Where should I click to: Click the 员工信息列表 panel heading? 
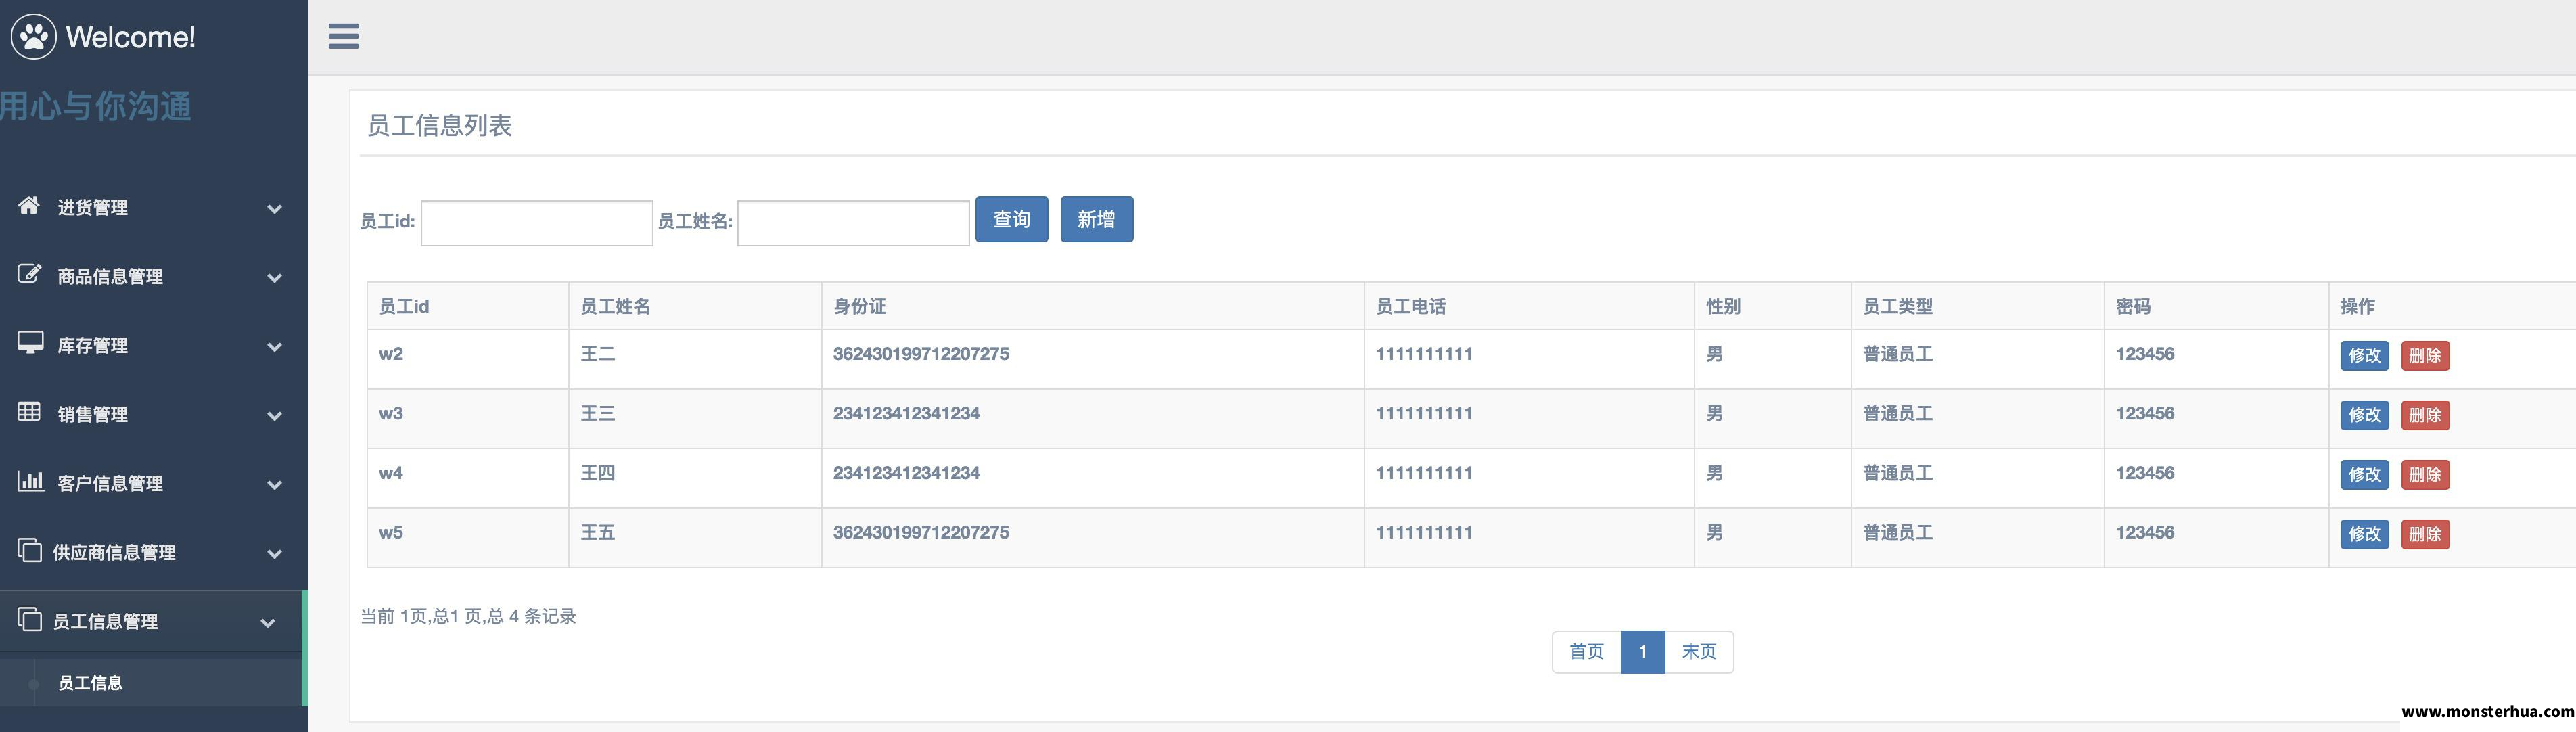click(439, 125)
